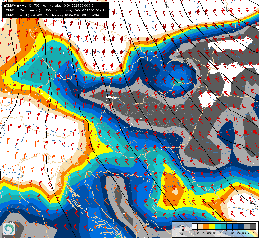The image size is (259, 238).
Task: Click the ECMWF-E Geopotential (m) title line
Action: tap(56, 10)
